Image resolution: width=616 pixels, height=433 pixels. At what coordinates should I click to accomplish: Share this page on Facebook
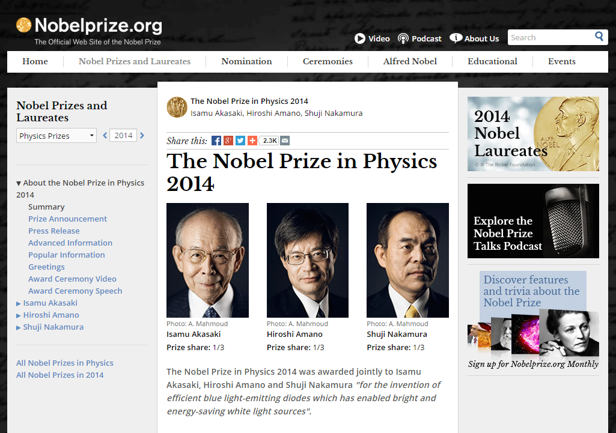(x=216, y=141)
